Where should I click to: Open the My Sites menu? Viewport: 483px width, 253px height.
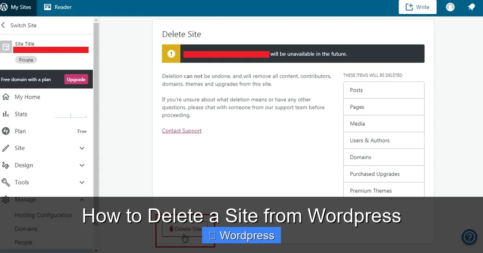[20, 7]
